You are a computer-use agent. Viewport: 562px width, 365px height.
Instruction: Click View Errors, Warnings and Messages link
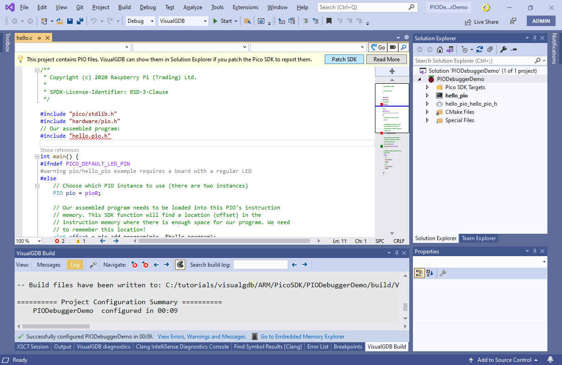[x=202, y=337]
